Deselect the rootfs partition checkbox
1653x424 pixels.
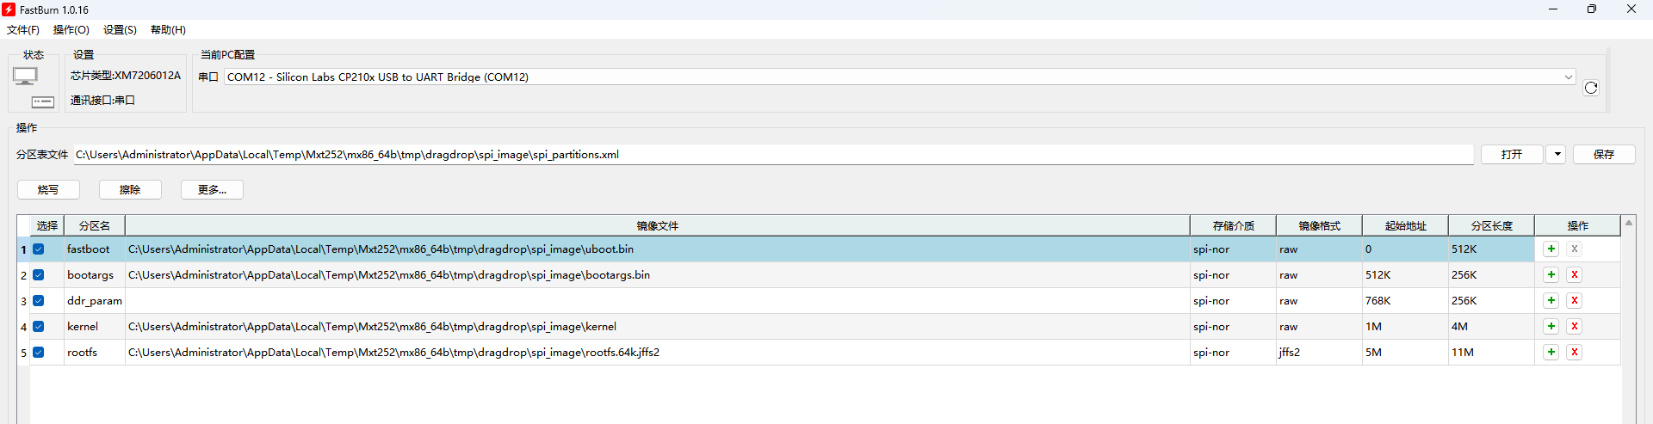pyautogui.click(x=39, y=353)
